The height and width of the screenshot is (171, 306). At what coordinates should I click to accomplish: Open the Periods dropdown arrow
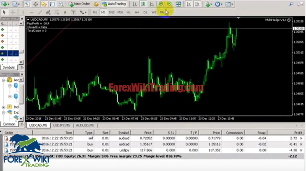[222, 4]
